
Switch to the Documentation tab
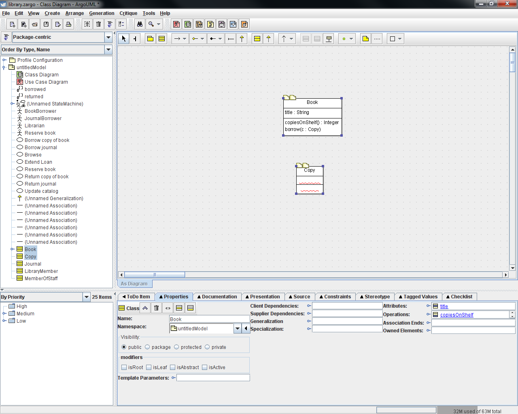pos(217,297)
